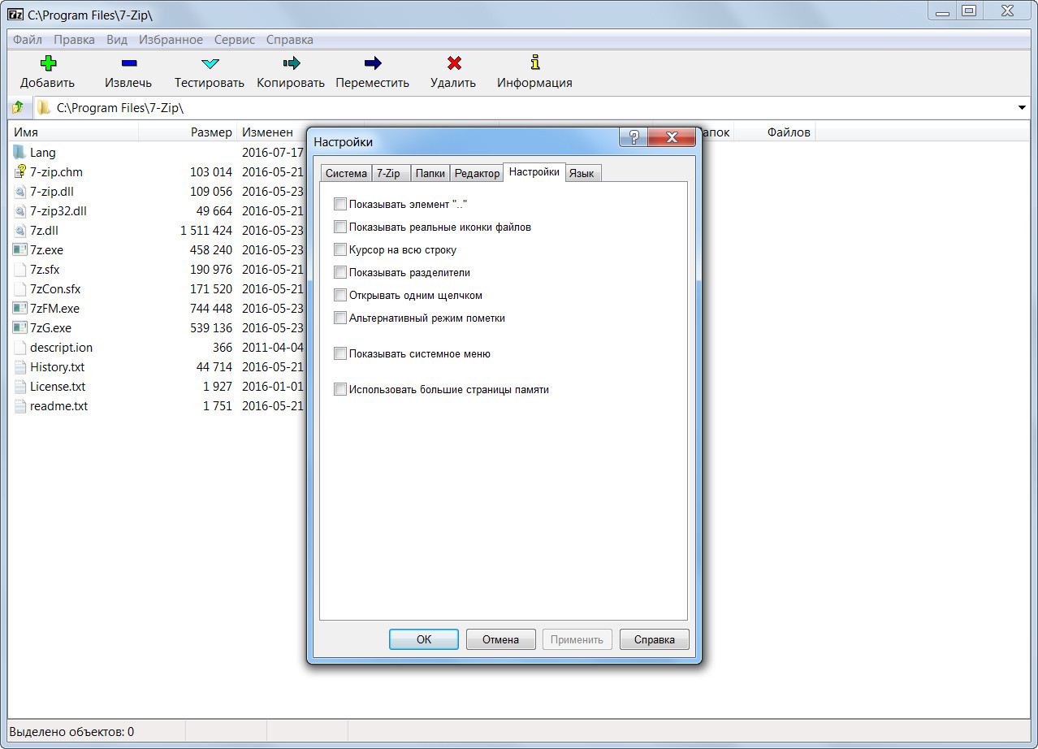
Task: Switch to the Папки tab
Action: (x=430, y=173)
